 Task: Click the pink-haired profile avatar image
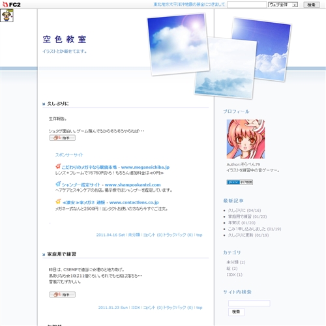click(246, 139)
